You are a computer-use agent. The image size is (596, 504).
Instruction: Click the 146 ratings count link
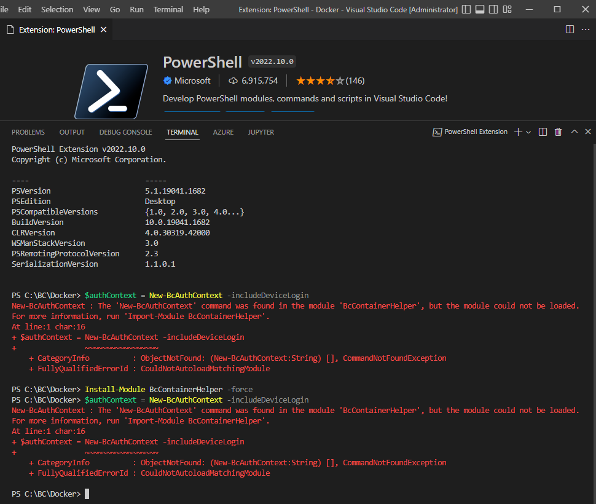pyautogui.click(x=355, y=81)
